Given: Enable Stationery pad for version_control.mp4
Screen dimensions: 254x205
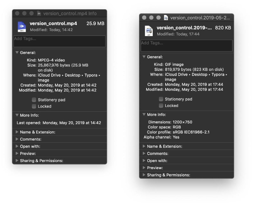Looking at the screenshot, I should 34,100.
